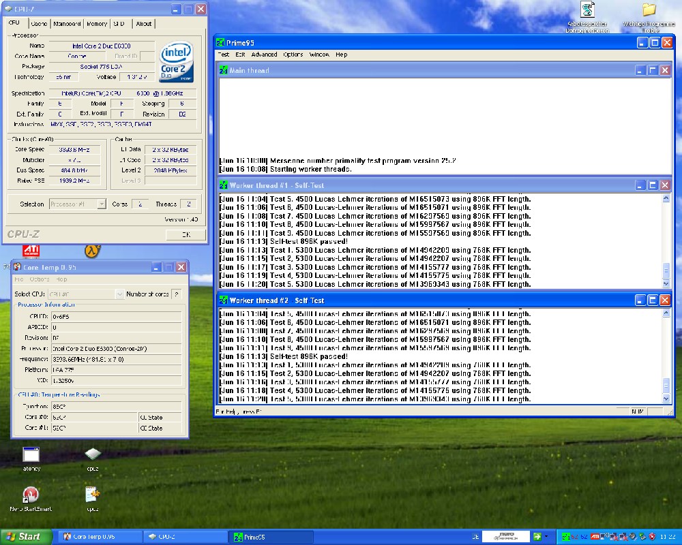Open the ATI desktop shortcut icon
The height and width of the screenshot is (545, 682).
[x=31, y=251]
